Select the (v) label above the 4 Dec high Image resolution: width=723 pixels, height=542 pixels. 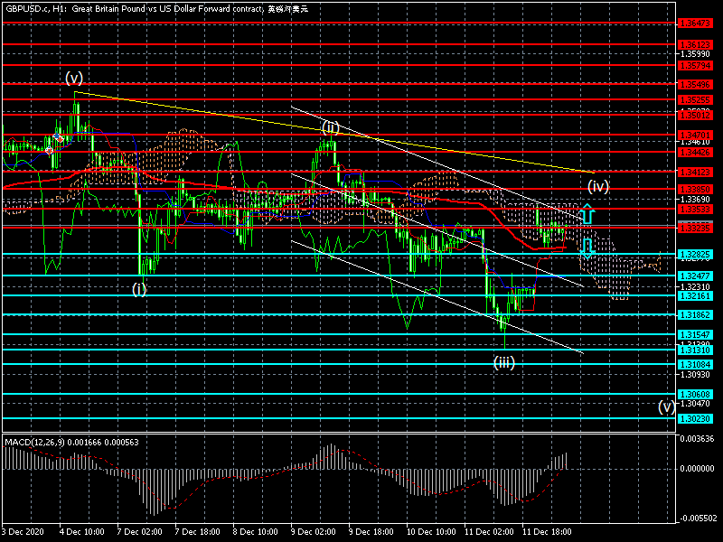pos(74,78)
